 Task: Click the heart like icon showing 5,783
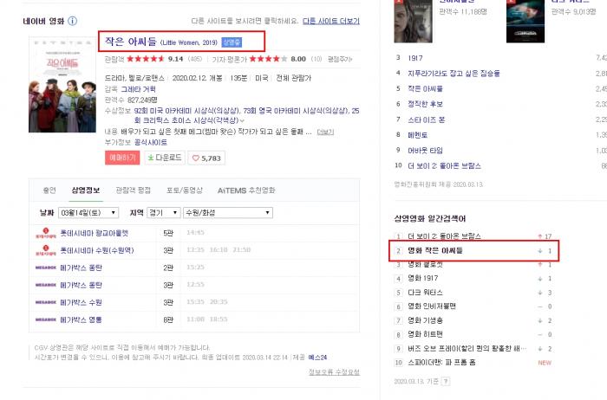tap(196, 158)
